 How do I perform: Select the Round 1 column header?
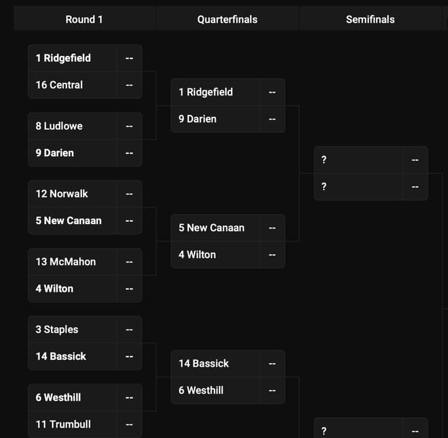tap(84, 19)
